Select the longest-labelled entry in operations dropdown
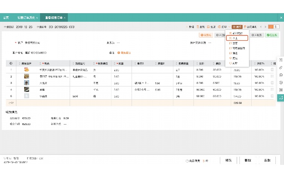Viewport: 284px width, 178px height. coord(237,48)
